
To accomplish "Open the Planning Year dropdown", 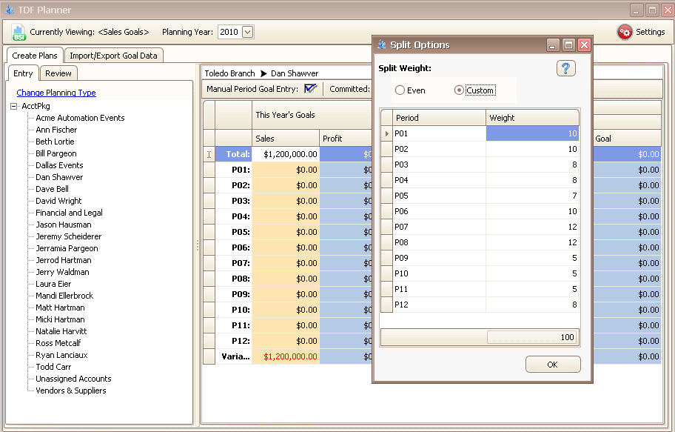I will [x=247, y=32].
